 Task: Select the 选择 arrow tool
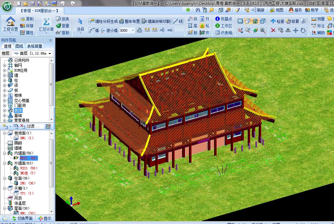pyautogui.click(x=80, y=24)
